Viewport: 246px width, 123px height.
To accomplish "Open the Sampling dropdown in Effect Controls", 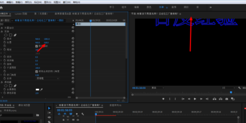I will 47,78.
